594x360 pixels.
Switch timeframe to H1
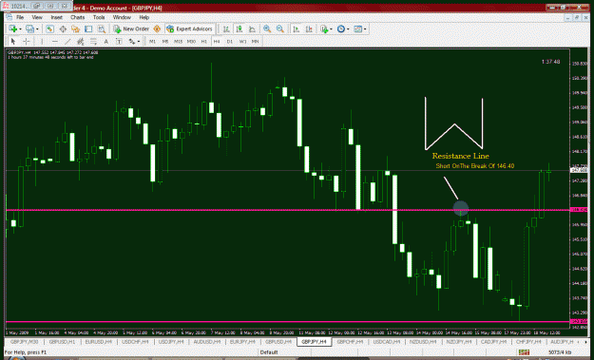203,41
